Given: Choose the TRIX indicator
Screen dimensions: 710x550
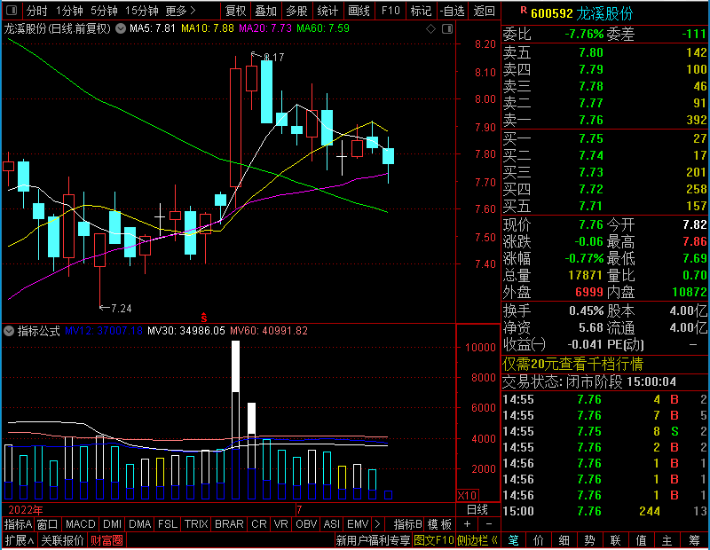Looking at the screenshot, I should click(x=196, y=524).
